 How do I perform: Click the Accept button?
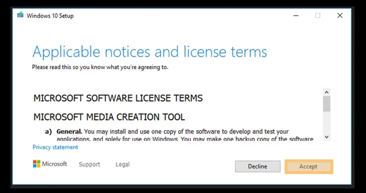tap(309, 167)
